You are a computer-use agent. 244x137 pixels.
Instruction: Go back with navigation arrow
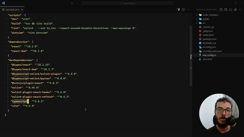point(72,3)
